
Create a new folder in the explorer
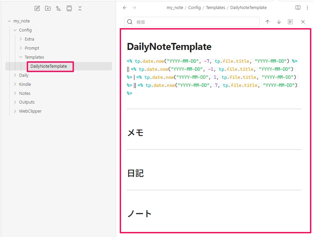click(48, 8)
